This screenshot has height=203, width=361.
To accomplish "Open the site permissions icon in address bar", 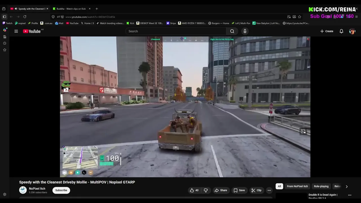I will (58, 17).
